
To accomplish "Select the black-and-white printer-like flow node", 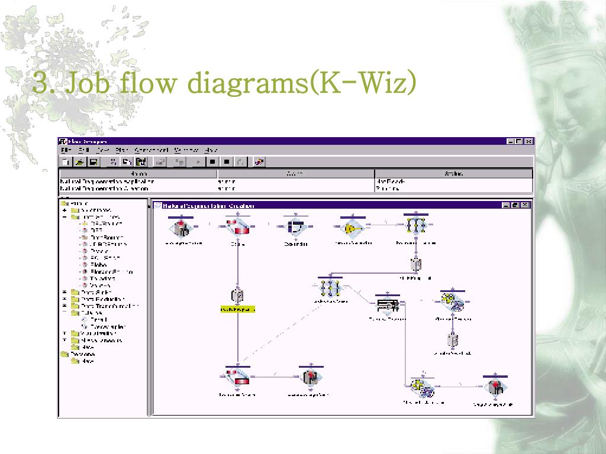I will [387, 306].
